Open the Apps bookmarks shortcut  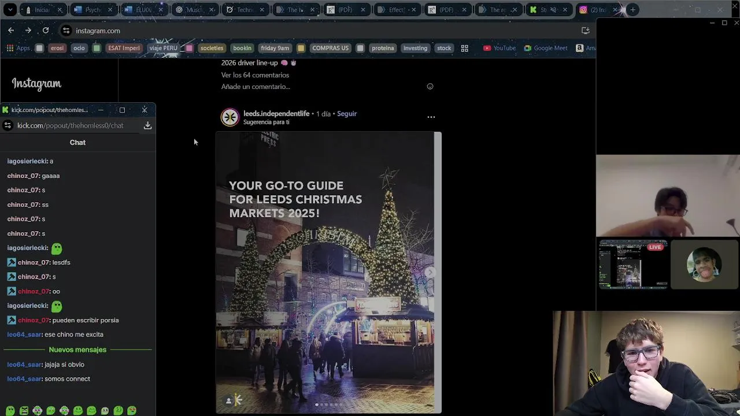pos(18,48)
